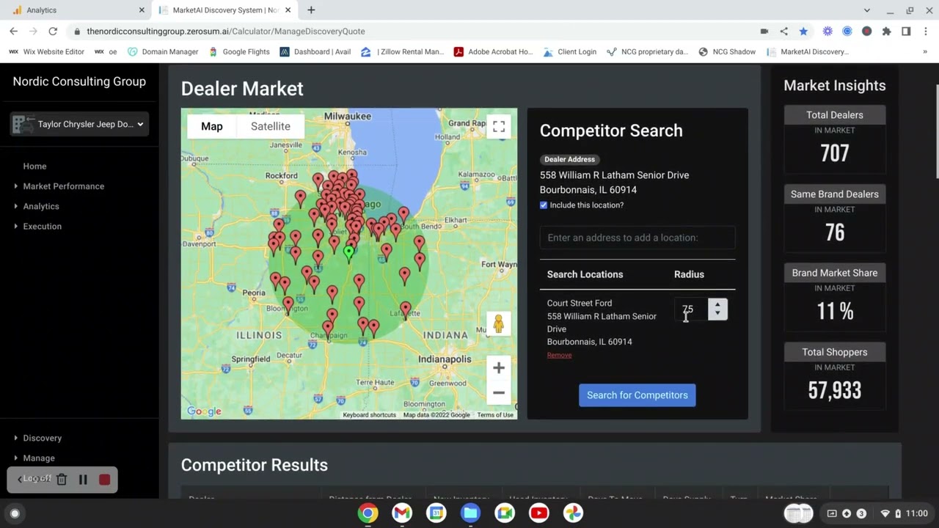Open the fullscreen map view button
939x528 pixels.
click(x=499, y=127)
